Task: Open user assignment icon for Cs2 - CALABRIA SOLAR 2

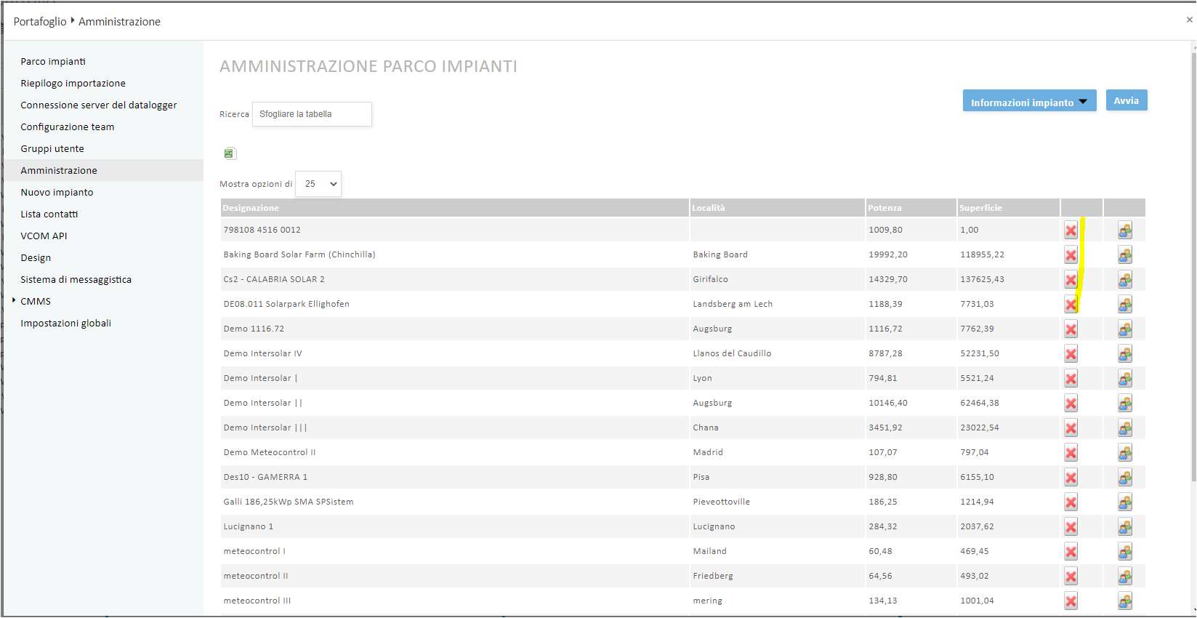Action: point(1125,280)
